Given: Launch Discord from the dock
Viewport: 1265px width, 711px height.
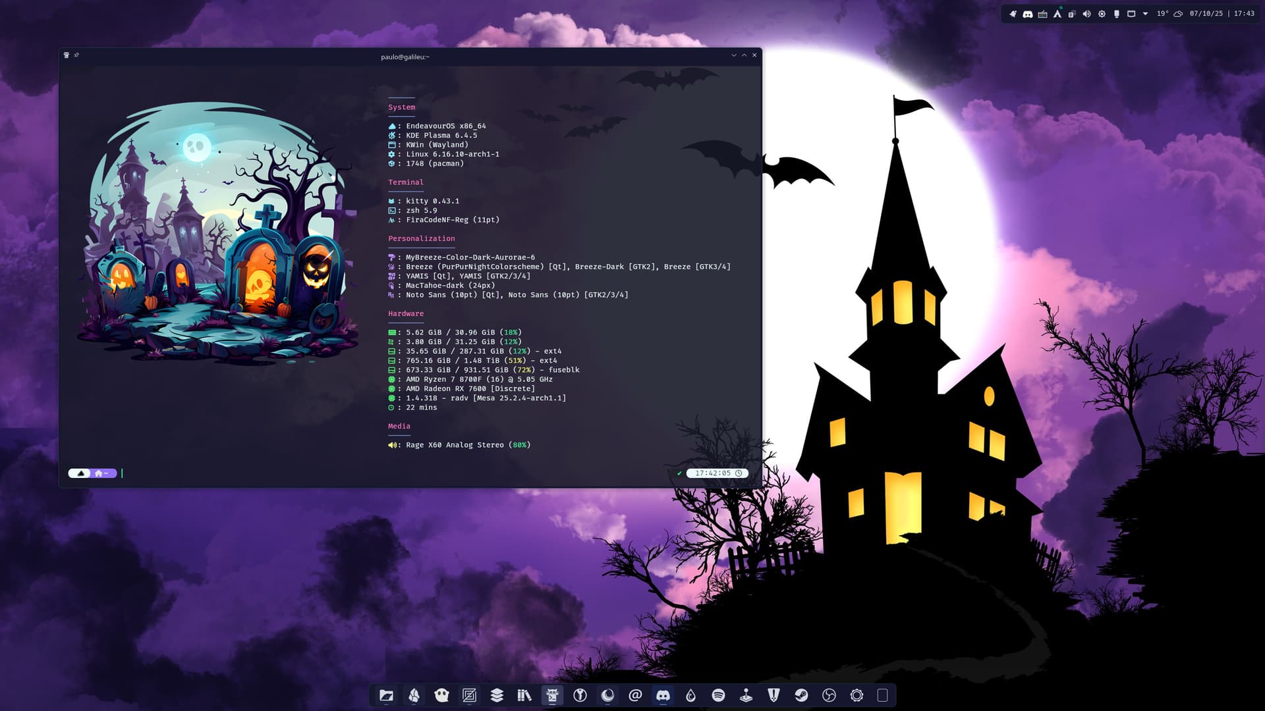Looking at the screenshot, I should click(x=663, y=695).
